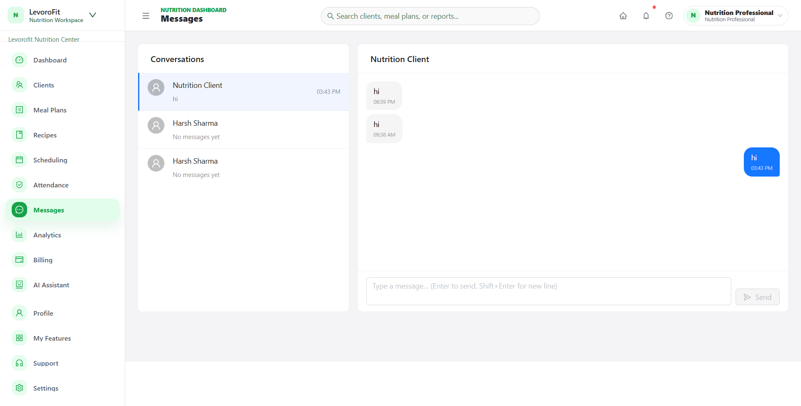
Task: Click the Clients menu label
Action: (44, 85)
